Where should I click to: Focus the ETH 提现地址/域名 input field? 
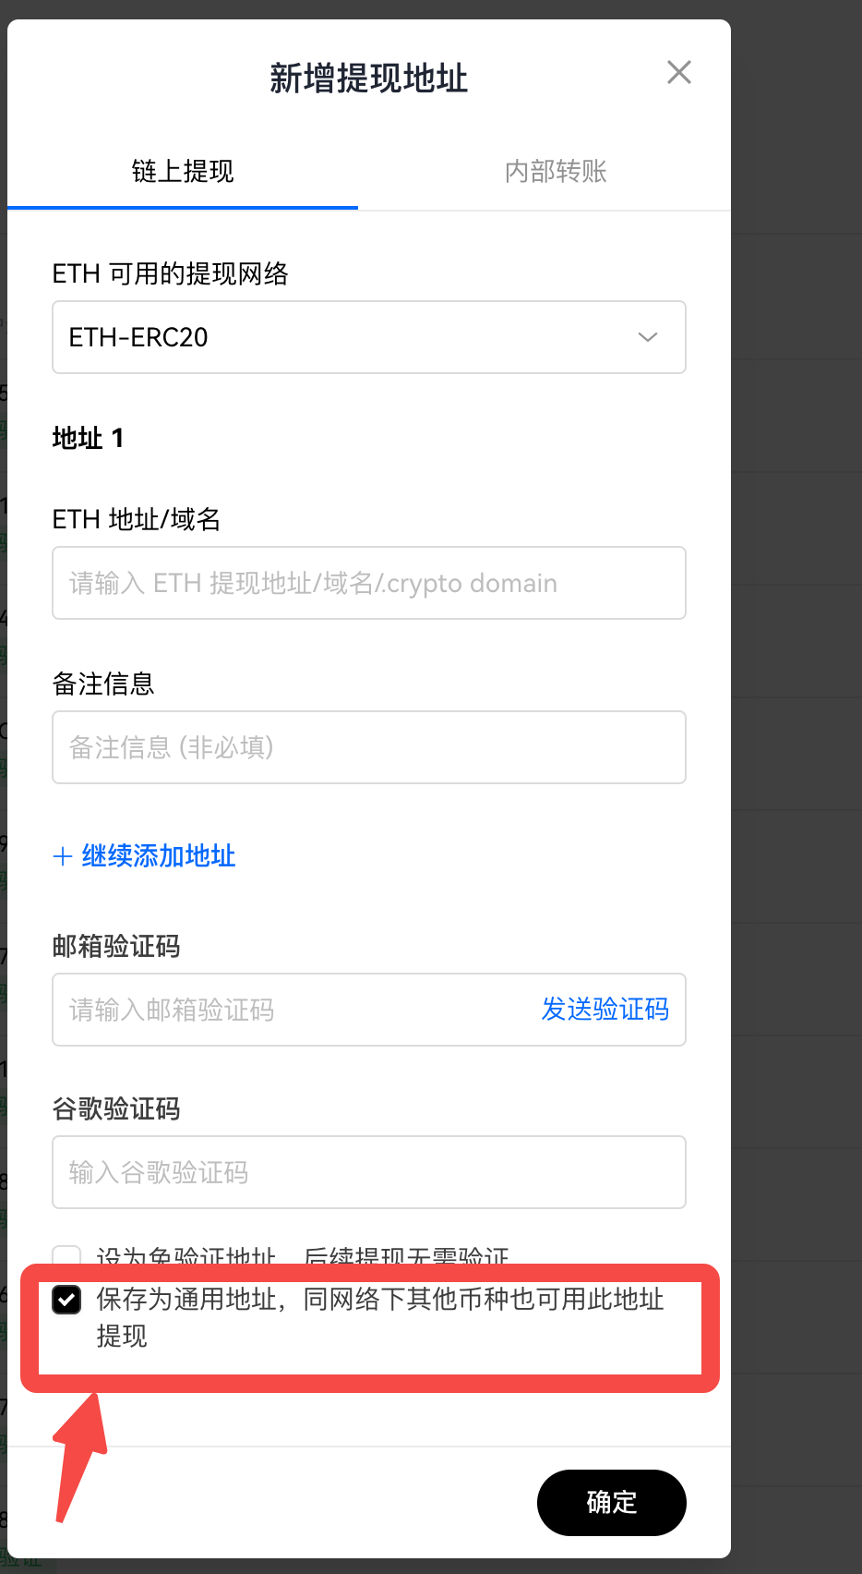pyautogui.click(x=369, y=583)
